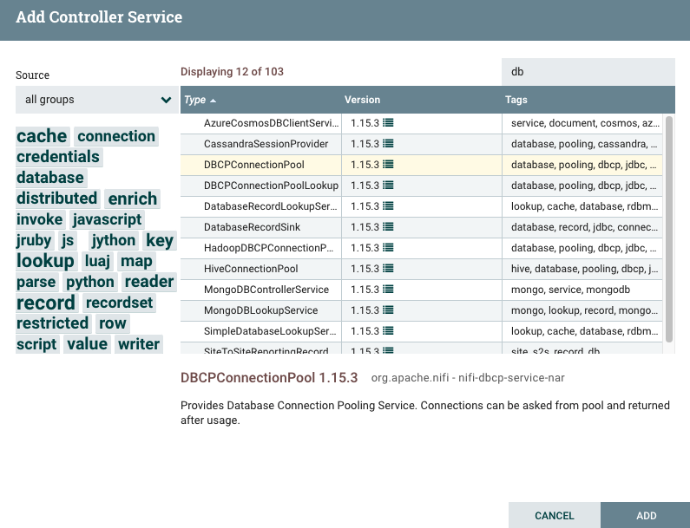
Task: Open version list icon for DBCPConnectionPool row
Action: coord(388,165)
